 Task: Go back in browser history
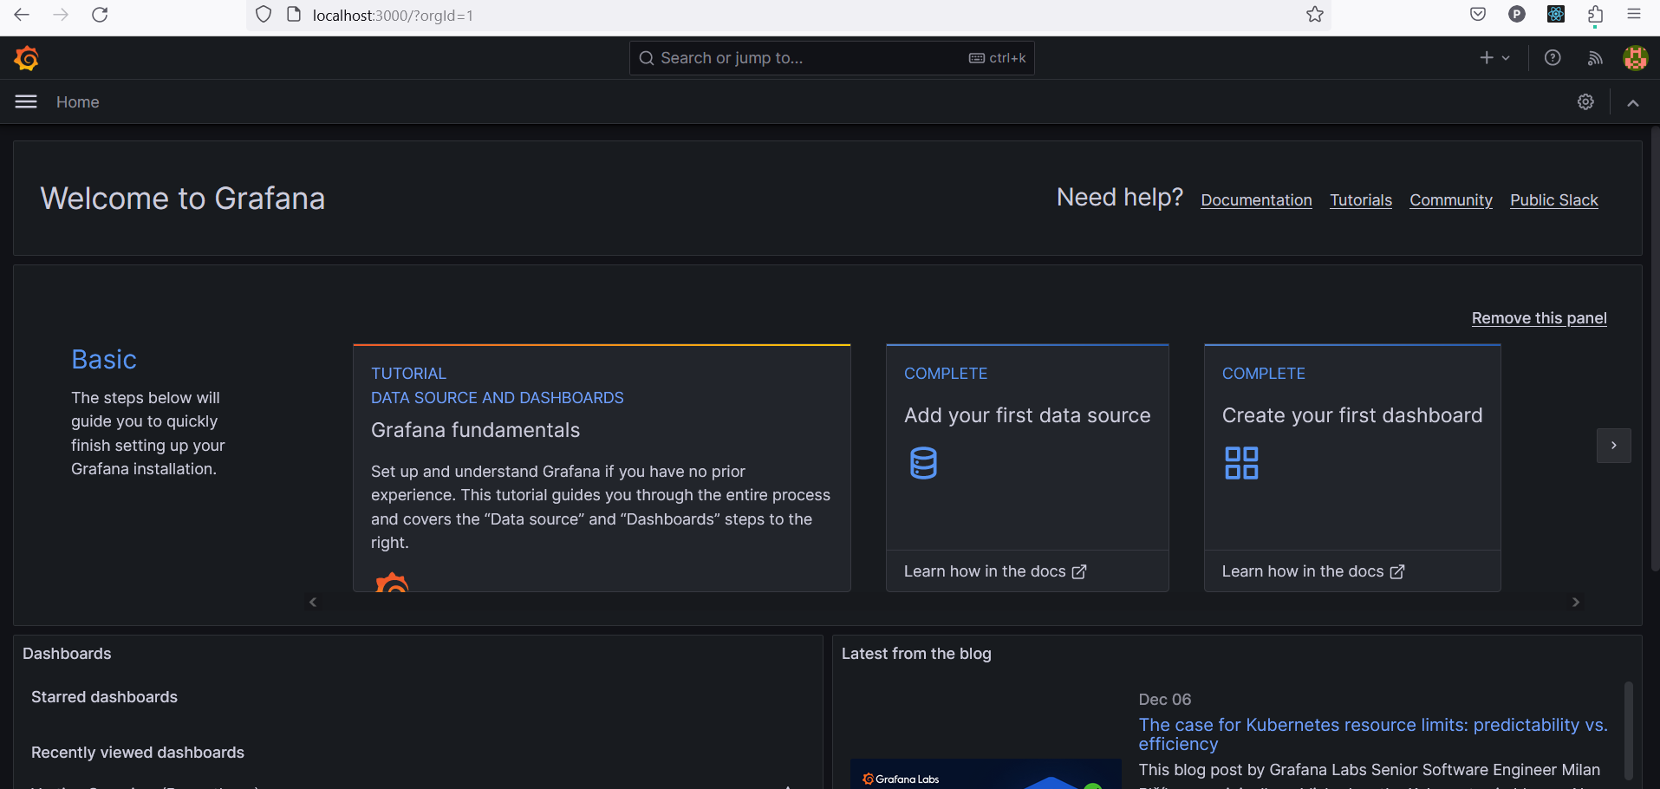22,15
